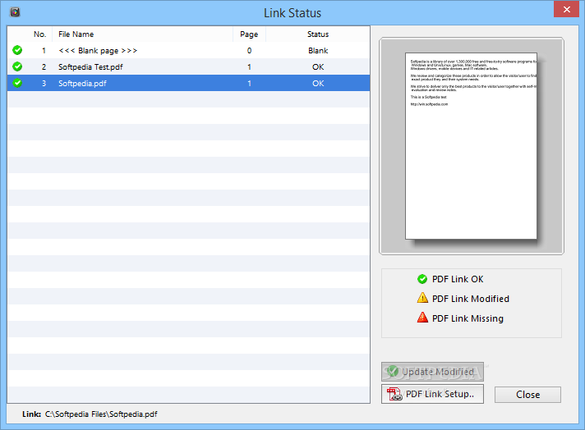Select the <<< Blank page >>> row
This screenshot has height=430, width=585.
(x=189, y=50)
